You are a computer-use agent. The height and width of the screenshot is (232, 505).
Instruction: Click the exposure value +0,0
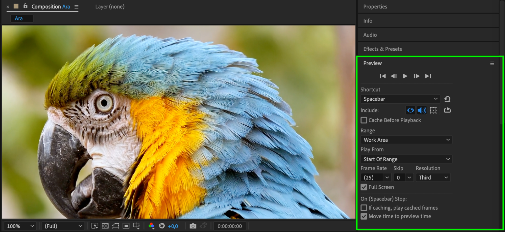tap(173, 226)
